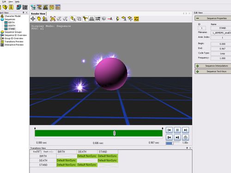Viewport: 231px width, 173px height.
Task: Select the Sequences tree node
Action: (10, 19)
